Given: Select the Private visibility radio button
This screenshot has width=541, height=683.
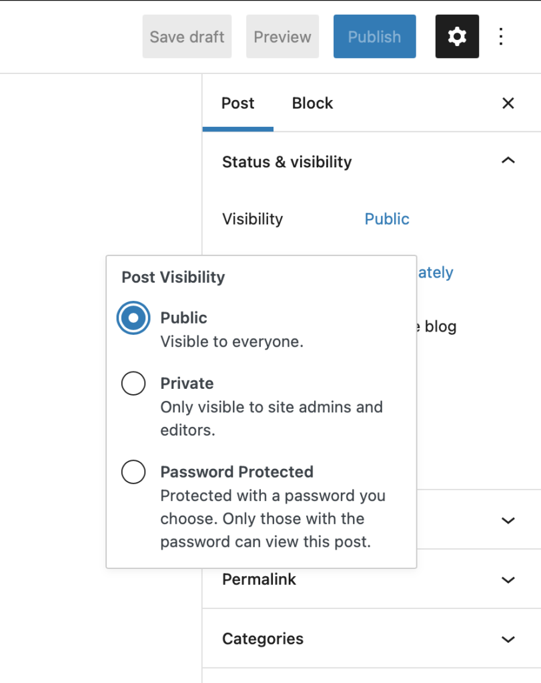Looking at the screenshot, I should [x=133, y=384].
